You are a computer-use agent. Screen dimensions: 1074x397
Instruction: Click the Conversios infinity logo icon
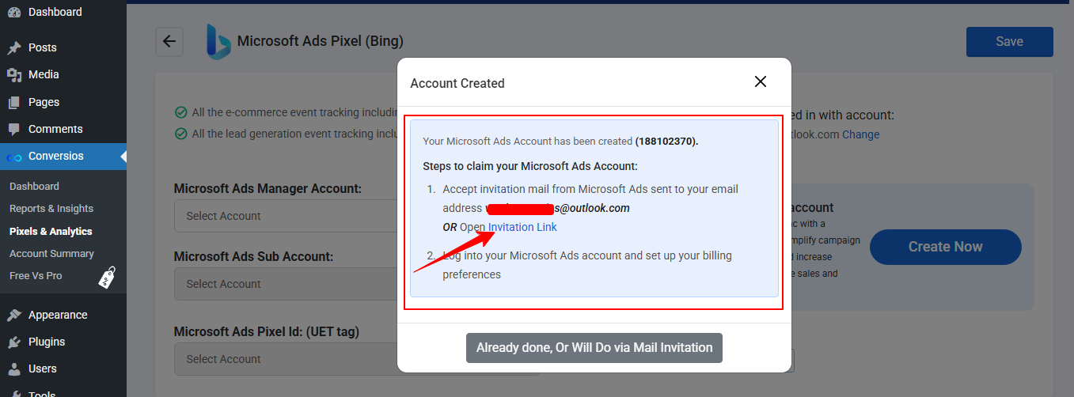(13, 157)
